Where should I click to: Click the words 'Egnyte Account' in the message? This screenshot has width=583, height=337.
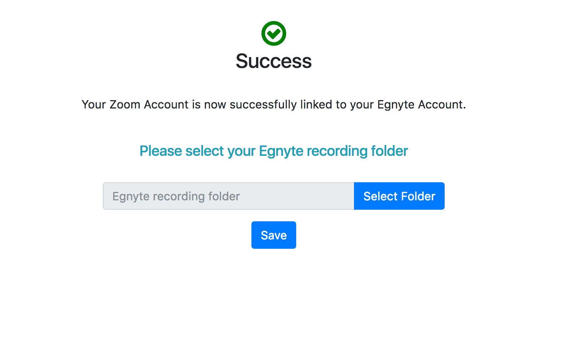tap(420, 104)
